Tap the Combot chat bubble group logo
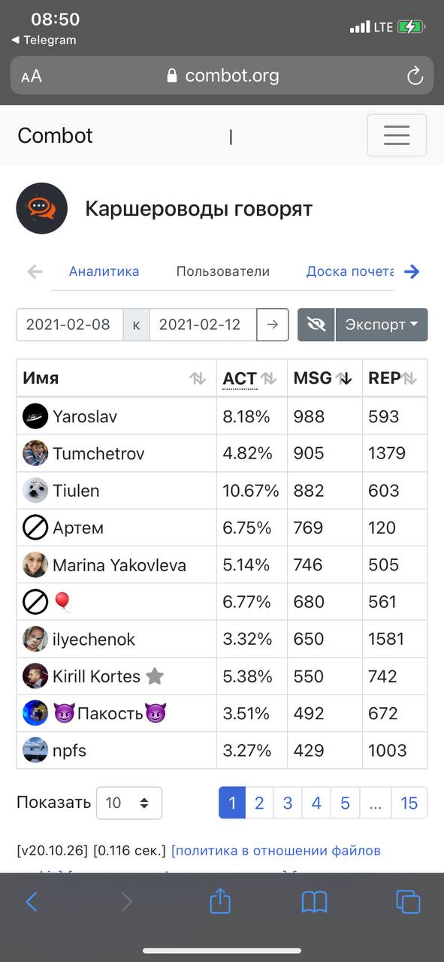 (x=42, y=208)
